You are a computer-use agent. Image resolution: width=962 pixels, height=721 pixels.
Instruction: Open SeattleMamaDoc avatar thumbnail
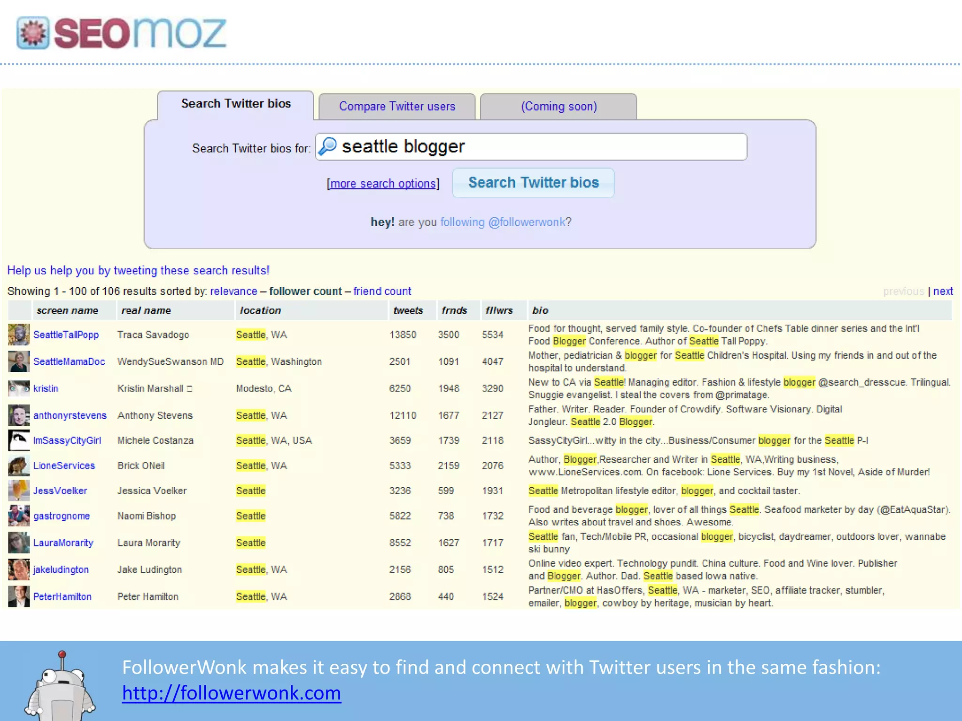[19, 361]
